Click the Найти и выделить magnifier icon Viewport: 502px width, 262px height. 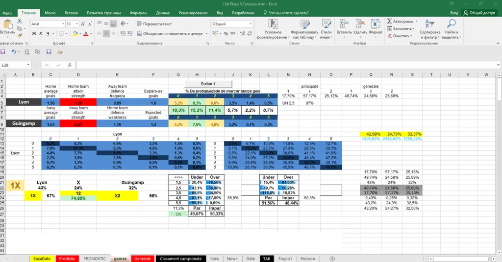click(451, 24)
